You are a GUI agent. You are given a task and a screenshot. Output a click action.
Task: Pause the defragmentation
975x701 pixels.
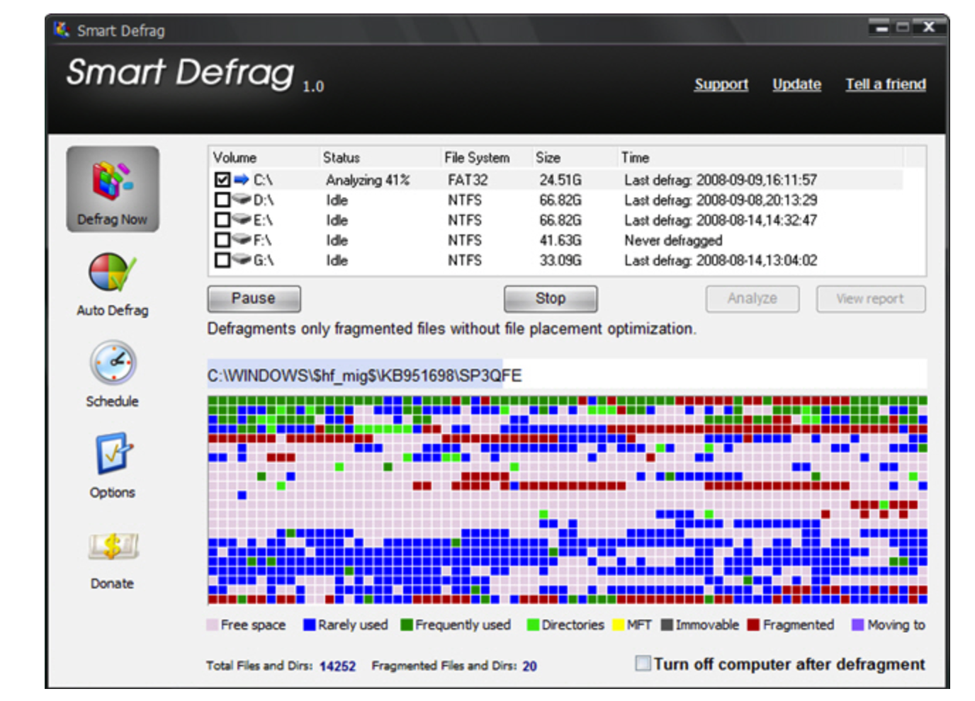[254, 299]
